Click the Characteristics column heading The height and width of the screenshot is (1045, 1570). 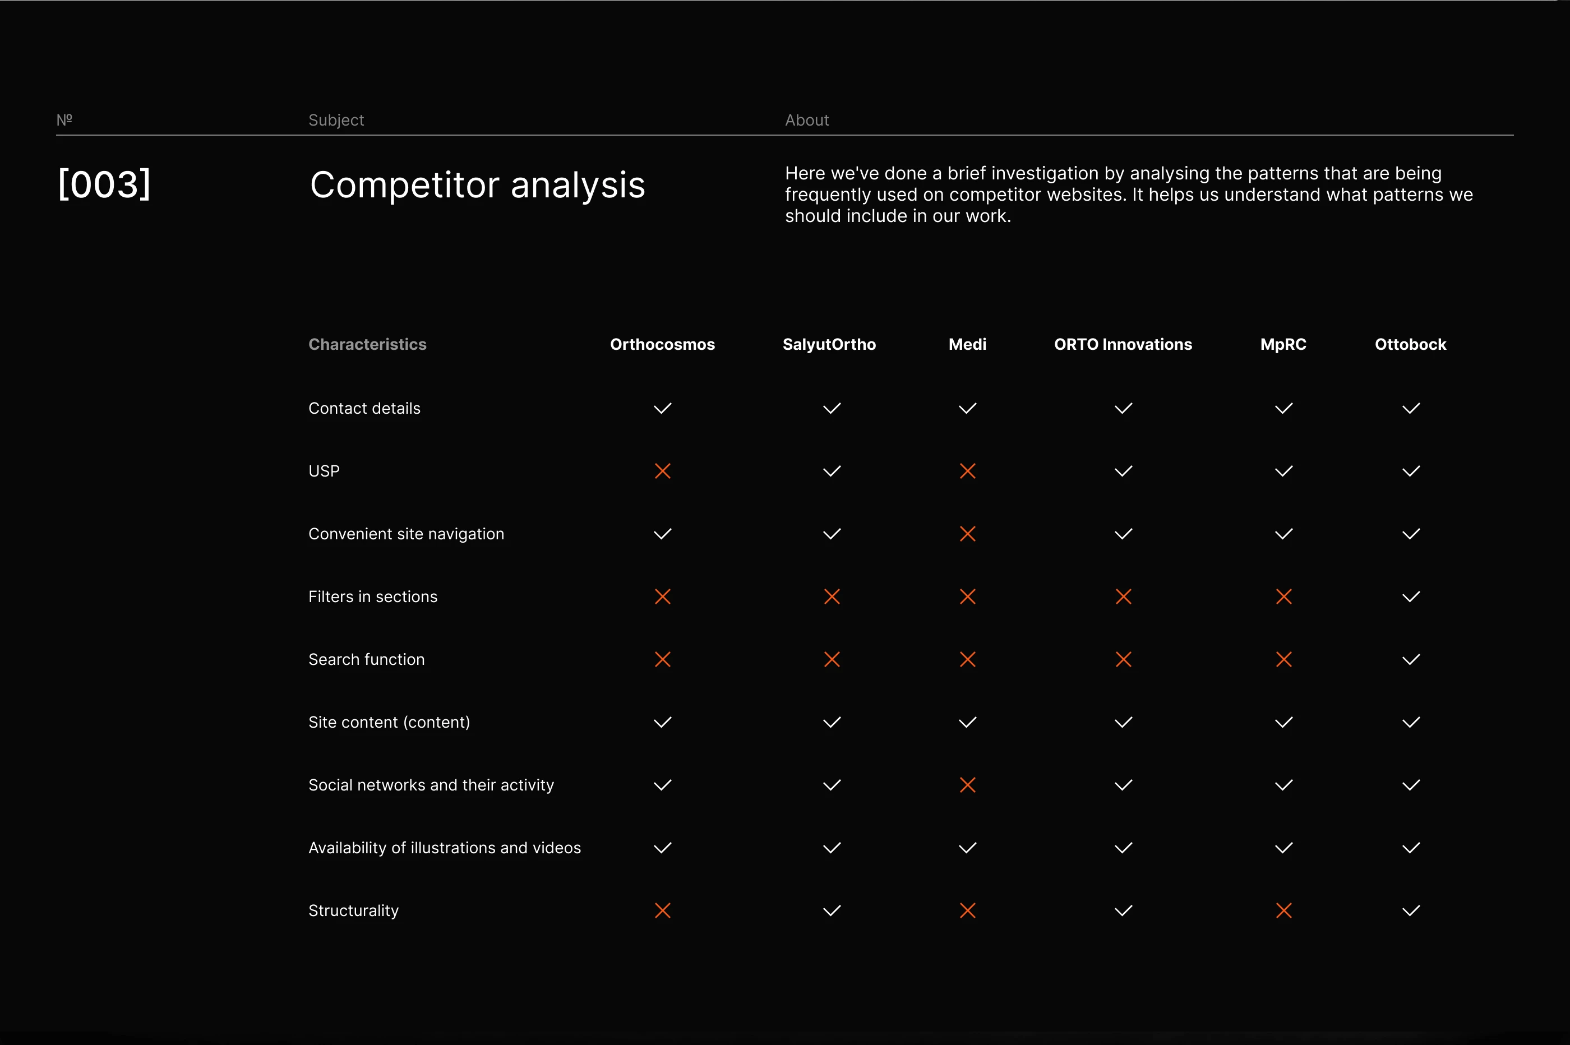[x=367, y=345]
